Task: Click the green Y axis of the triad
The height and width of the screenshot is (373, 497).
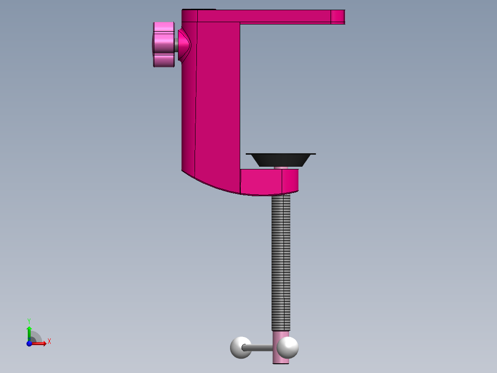Action: (x=29, y=333)
